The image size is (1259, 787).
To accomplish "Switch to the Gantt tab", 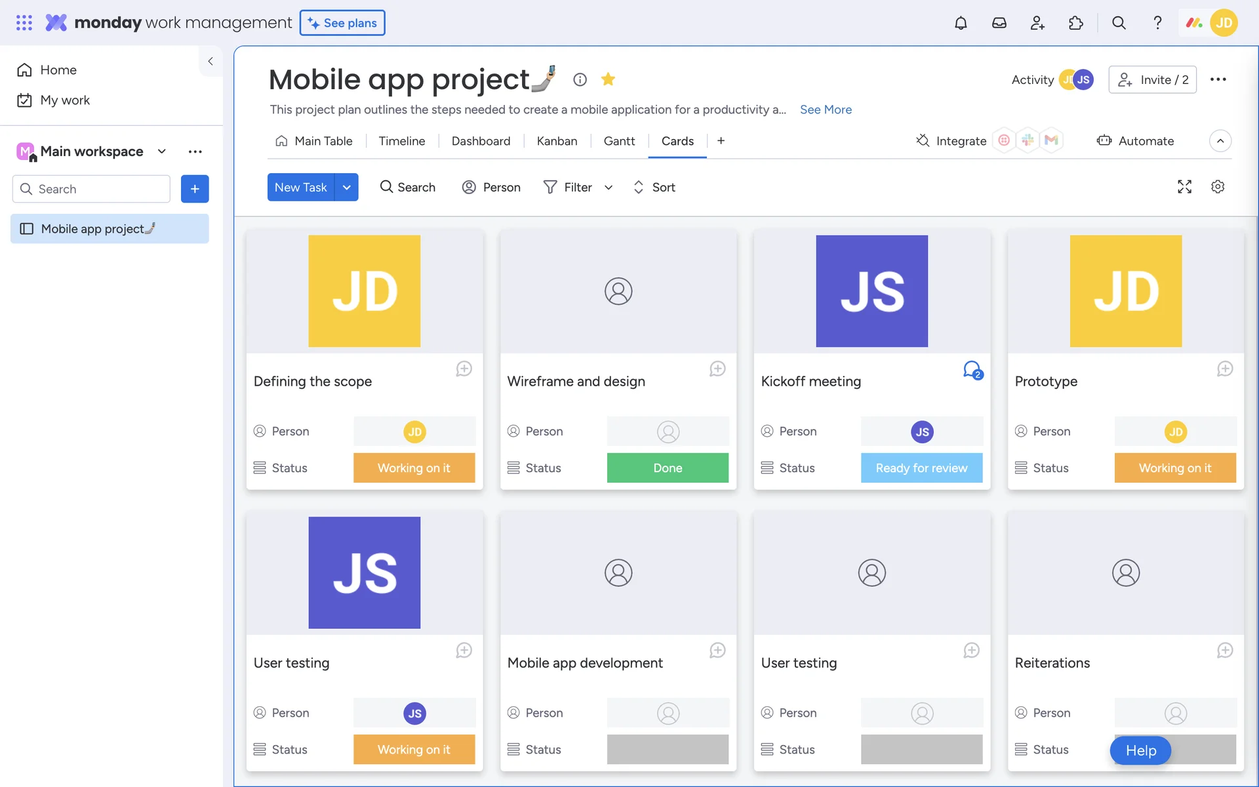I will point(619,141).
